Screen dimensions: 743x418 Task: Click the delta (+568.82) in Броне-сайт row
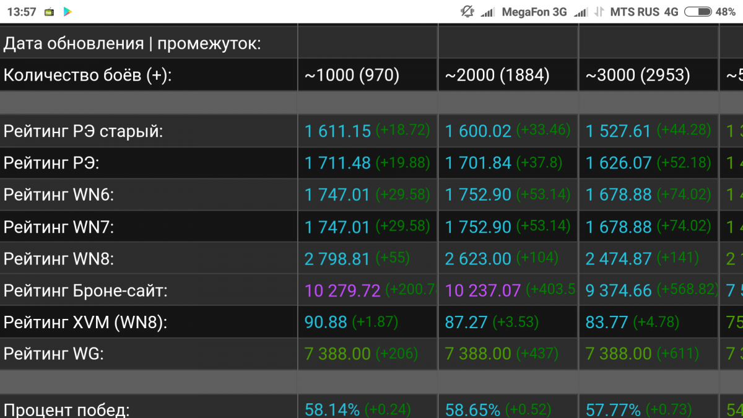click(x=687, y=289)
